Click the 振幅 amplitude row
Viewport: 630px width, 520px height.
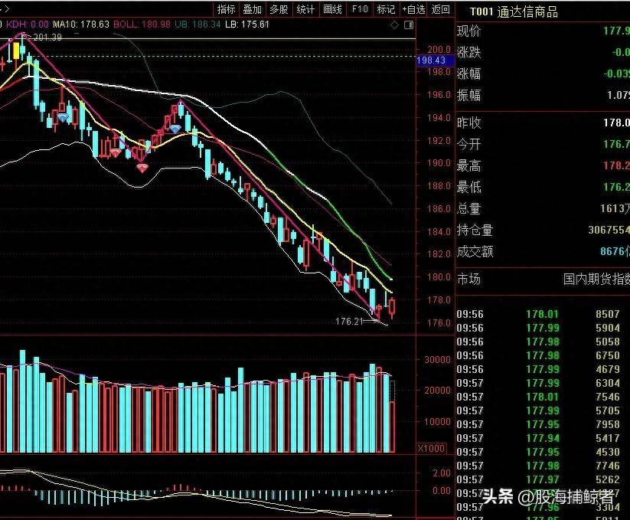[543, 95]
